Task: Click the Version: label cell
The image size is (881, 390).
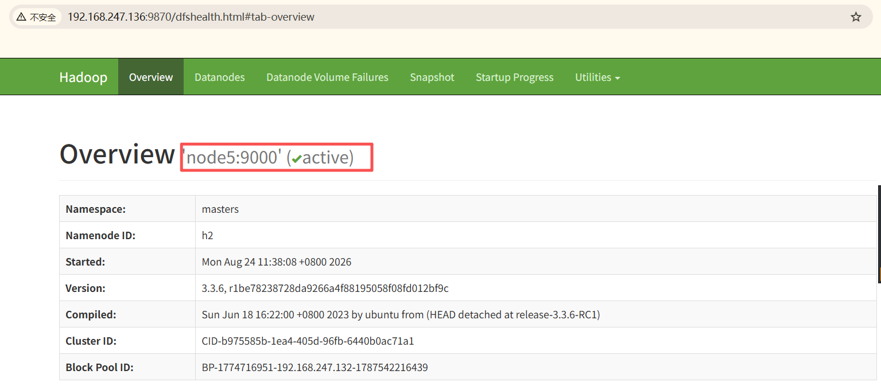Action: pyautogui.click(x=127, y=288)
